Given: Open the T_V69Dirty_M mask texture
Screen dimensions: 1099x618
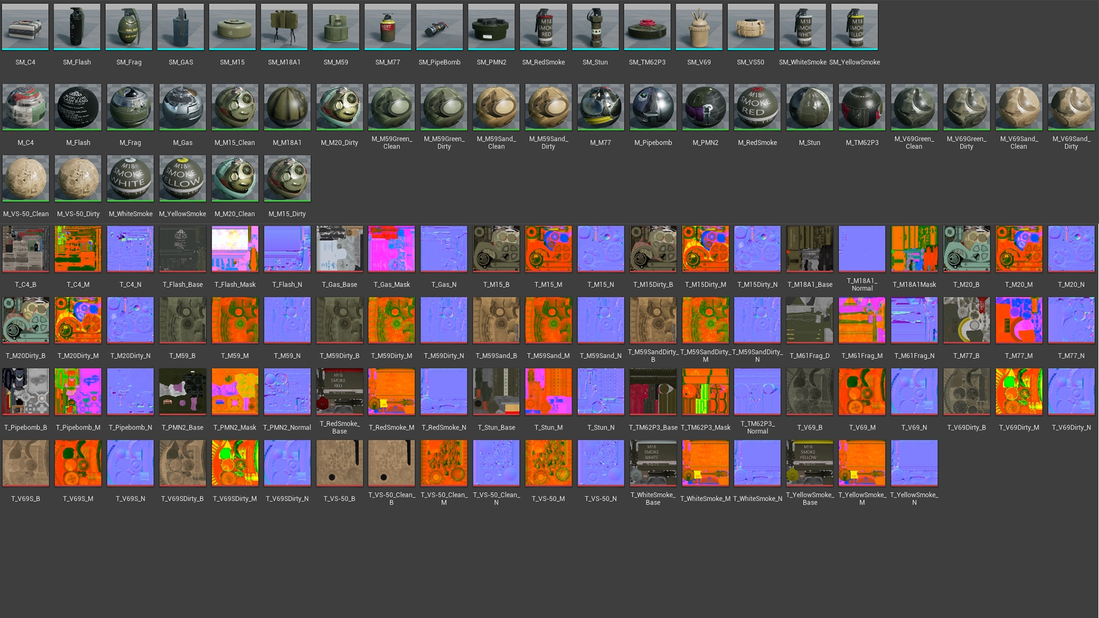Looking at the screenshot, I should pos(1018,391).
